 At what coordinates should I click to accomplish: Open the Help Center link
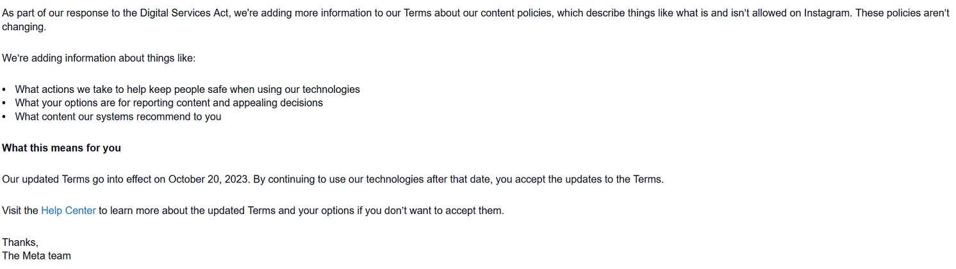pyautogui.click(x=68, y=211)
